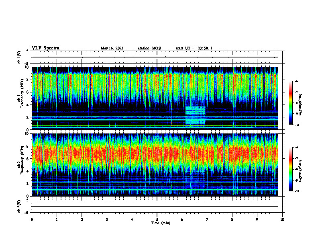
Task: Click the ch.2 spectrogram color scale bar
Action: pyautogui.click(x=291, y=169)
